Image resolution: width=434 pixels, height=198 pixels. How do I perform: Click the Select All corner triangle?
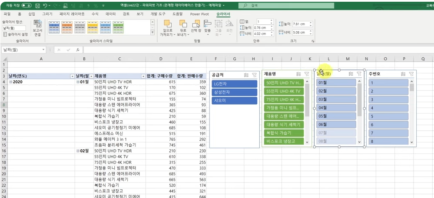[x=4, y=59]
